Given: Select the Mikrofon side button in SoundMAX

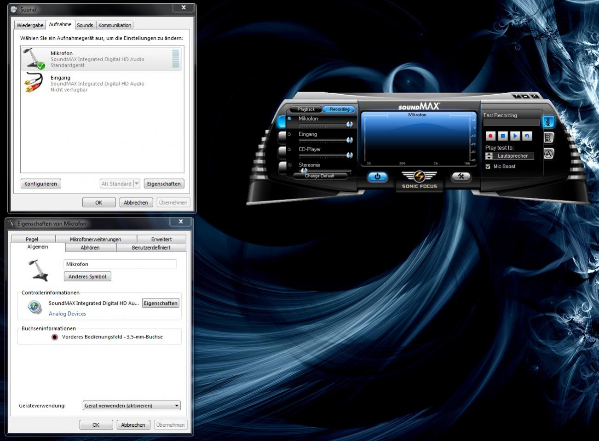Looking at the screenshot, I should point(282,121).
